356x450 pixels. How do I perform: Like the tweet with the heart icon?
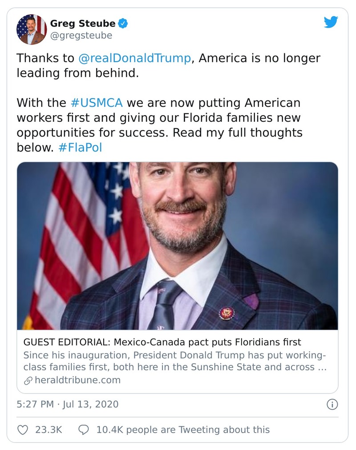(23, 430)
